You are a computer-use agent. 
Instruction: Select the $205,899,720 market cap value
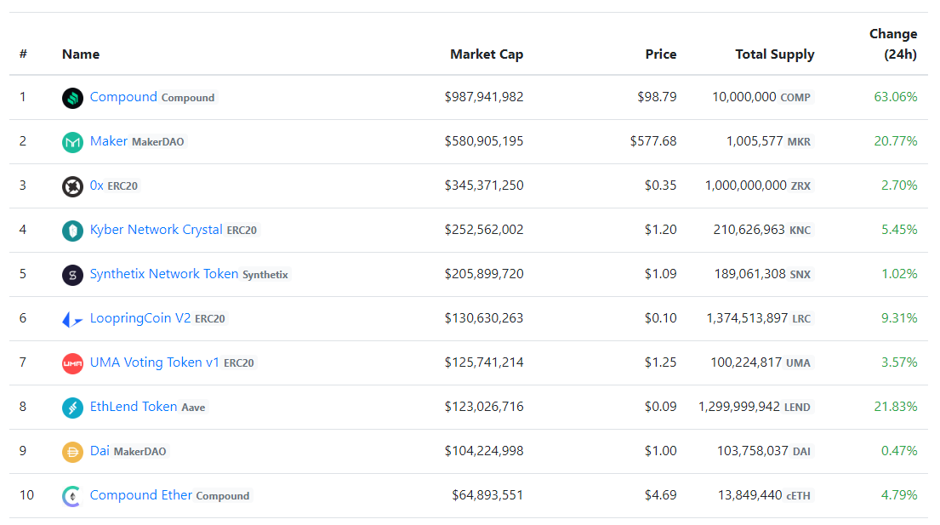pos(484,274)
